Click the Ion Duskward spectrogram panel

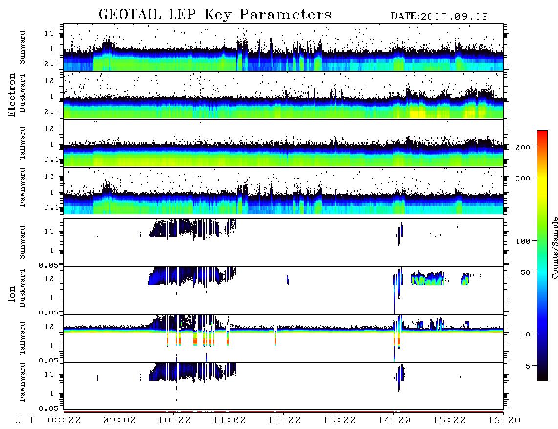[x=283, y=291]
